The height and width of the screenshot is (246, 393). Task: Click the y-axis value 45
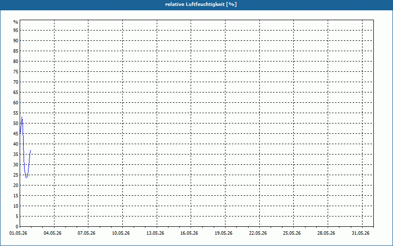16,134
